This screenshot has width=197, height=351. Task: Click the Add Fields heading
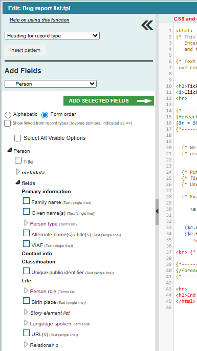pyautogui.click(x=23, y=71)
